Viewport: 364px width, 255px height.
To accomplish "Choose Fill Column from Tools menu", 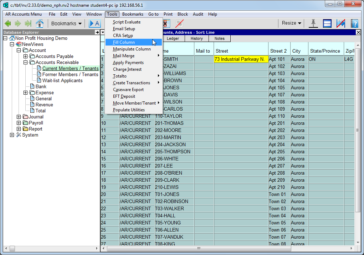I will [x=124, y=42].
